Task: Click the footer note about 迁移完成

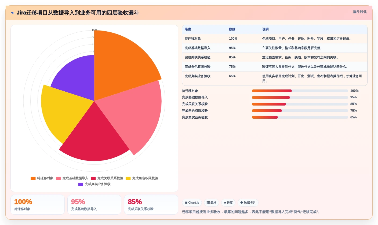Action: 252,212
